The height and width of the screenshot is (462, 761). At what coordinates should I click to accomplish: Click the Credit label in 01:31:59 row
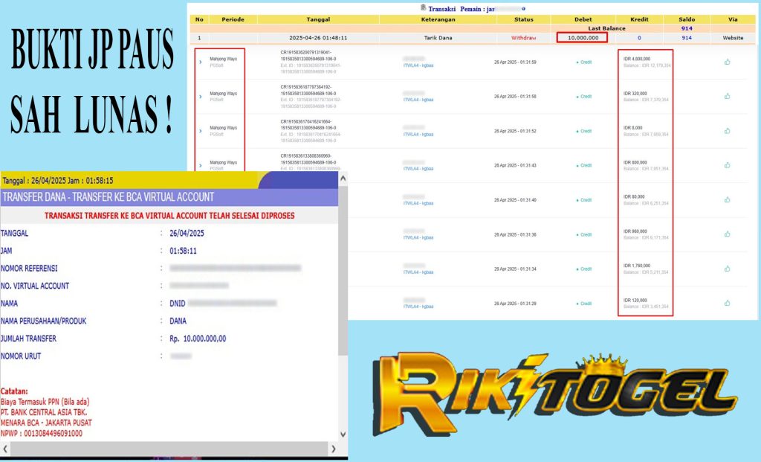coord(584,62)
